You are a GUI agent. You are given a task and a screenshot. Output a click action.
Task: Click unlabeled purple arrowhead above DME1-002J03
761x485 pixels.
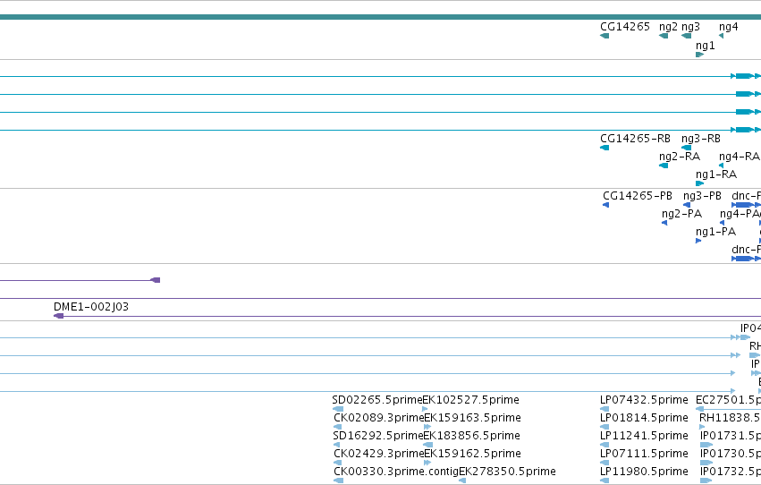pyautogui.click(x=156, y=280)
